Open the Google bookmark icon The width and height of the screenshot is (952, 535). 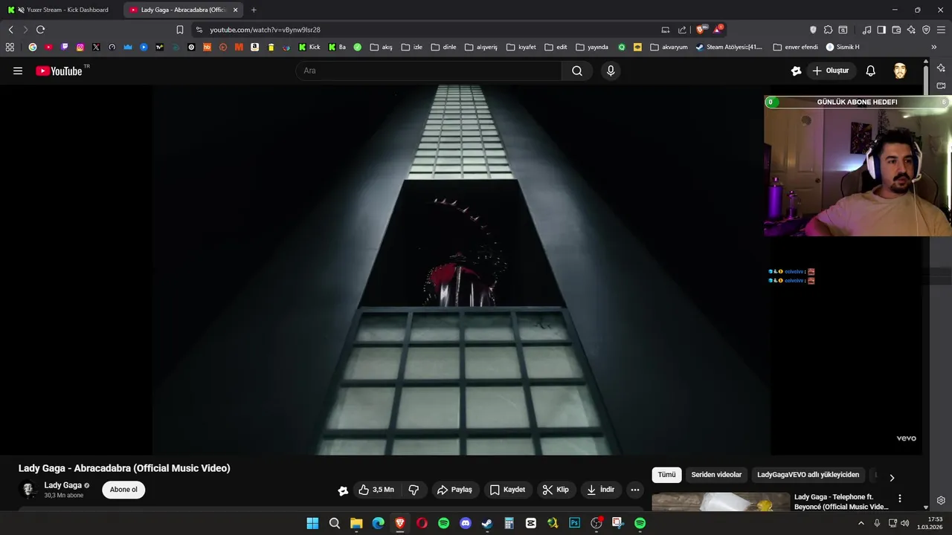point(33,47)
